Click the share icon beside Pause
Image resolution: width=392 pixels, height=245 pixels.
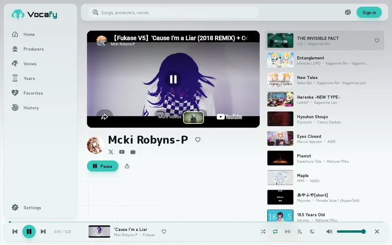pyautogui.click(x=127, y=166)
